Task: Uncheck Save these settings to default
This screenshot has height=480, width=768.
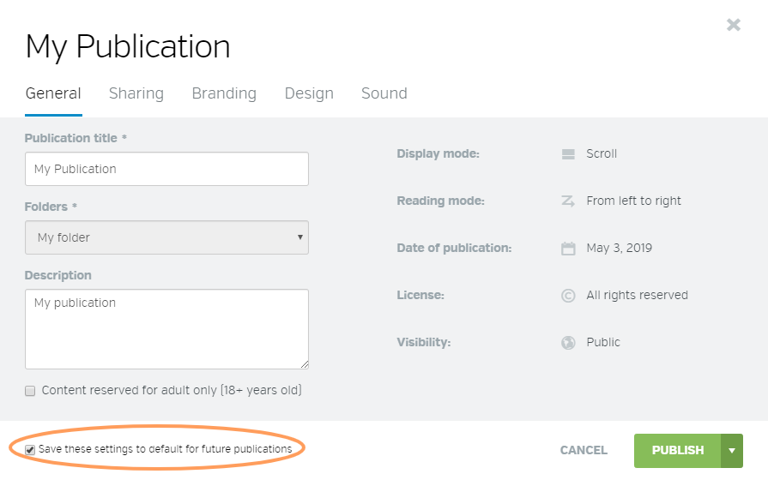Action: point(30,450)
